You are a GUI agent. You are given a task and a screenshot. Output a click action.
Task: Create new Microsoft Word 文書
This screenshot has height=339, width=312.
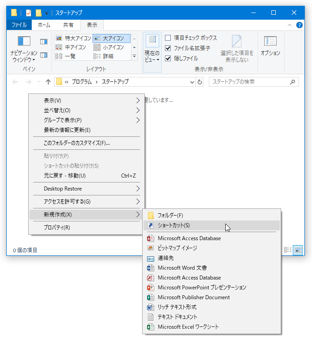pyautogui.click(x=212, y=267)
